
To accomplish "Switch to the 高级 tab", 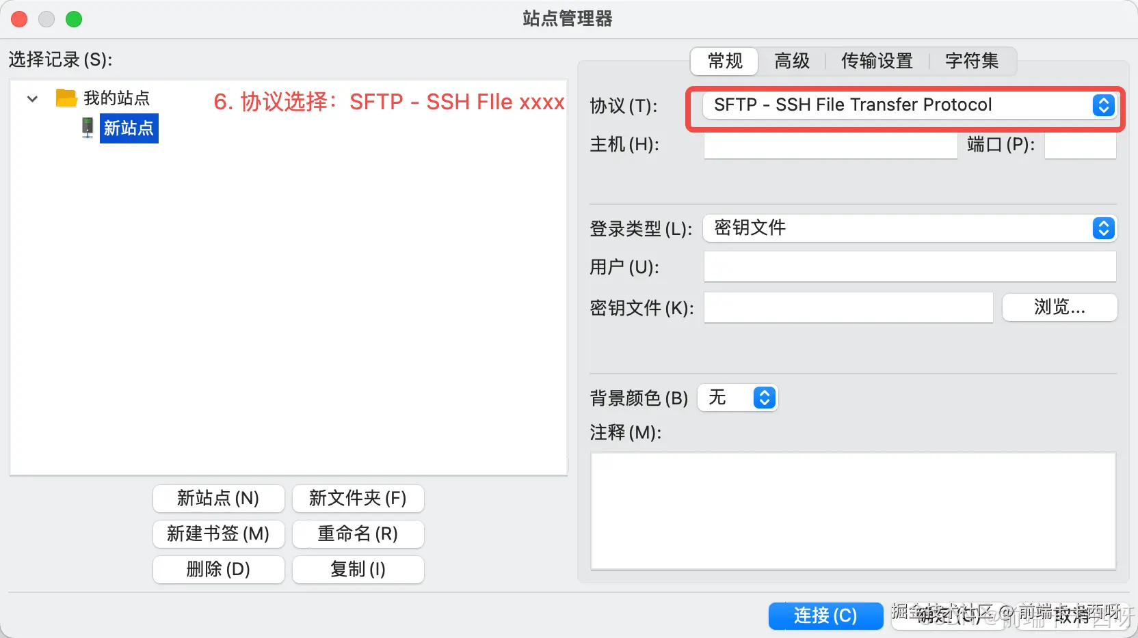I will click(792, 61).
